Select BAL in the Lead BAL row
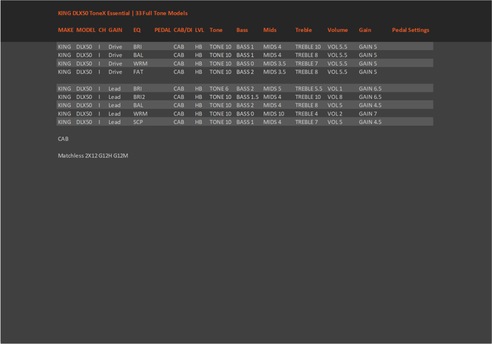The image size is (492, 344). point(138,105)
